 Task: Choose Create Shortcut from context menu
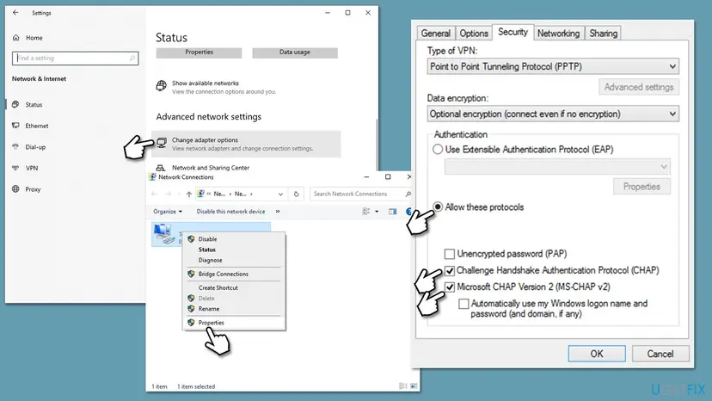point(234,287)
